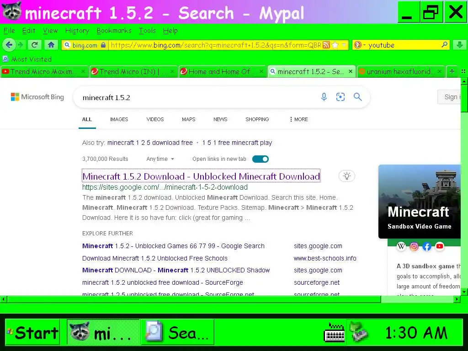Screen dimensions: 468x351
Task: Reload the page with the refresh icon
Action: [34, 45]
